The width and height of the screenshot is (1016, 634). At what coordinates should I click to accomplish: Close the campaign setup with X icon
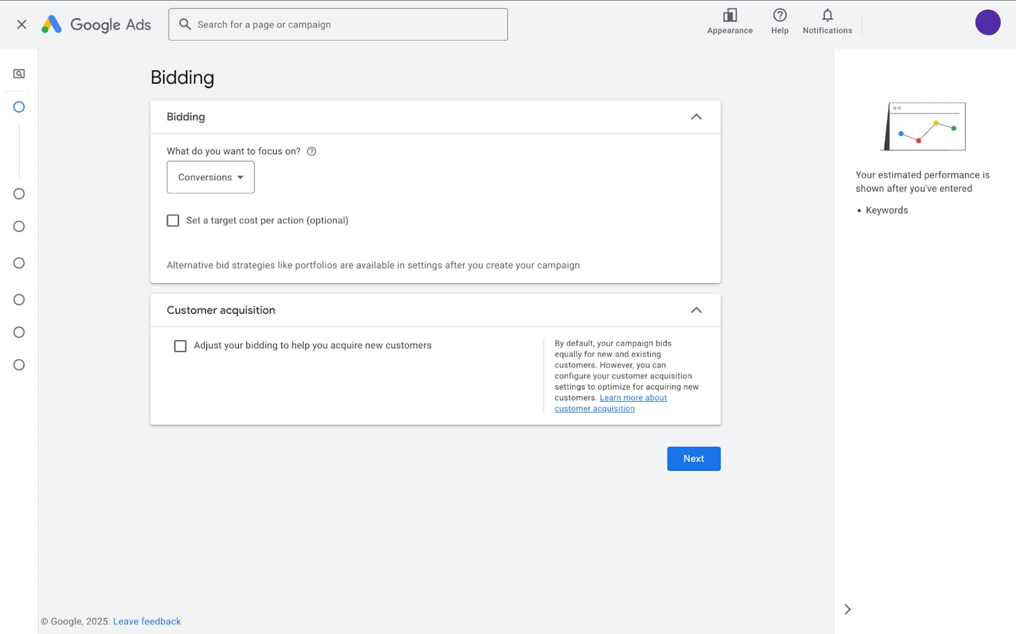coord(22,25)
